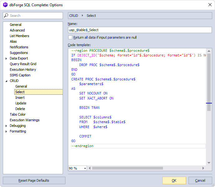Image resolution: width=215 pixels, height=187 pixels.
Task: Expand the Debugging node
Action: [x=6, y=126]
